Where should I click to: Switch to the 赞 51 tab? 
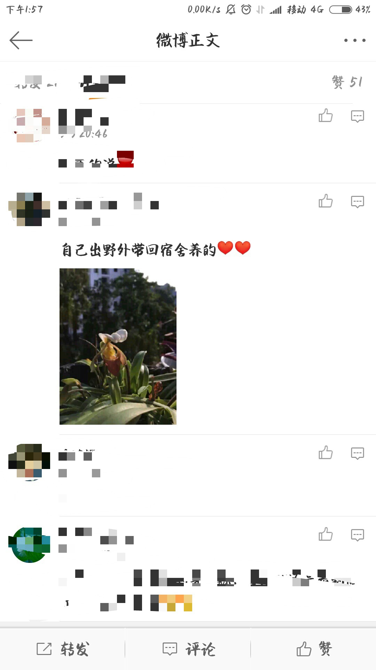[x=347, y=82]
